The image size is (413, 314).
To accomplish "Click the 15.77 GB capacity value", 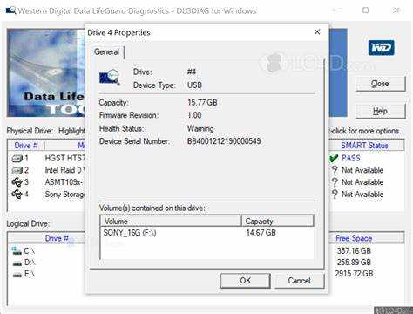I will click(202, 102).
